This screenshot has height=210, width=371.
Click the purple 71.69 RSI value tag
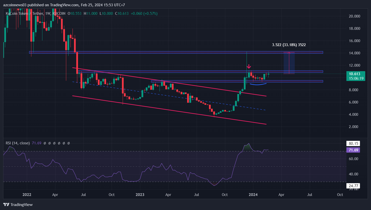tap(353, 150)
